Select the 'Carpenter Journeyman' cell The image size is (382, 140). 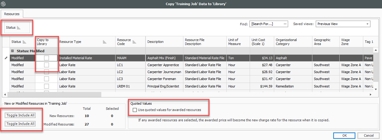[164, 72]
